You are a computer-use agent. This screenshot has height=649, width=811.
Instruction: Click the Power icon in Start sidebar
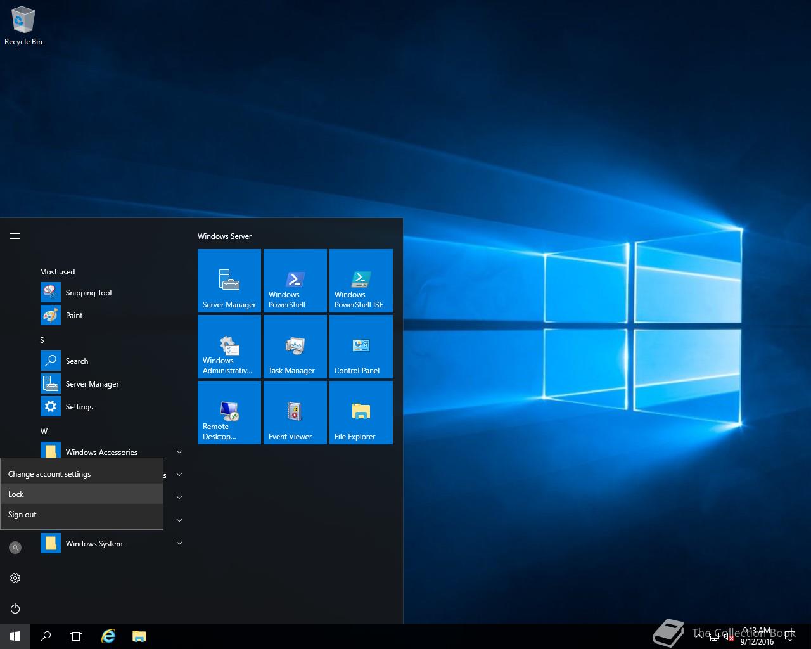pyautogui.click(x=15, y=608)
